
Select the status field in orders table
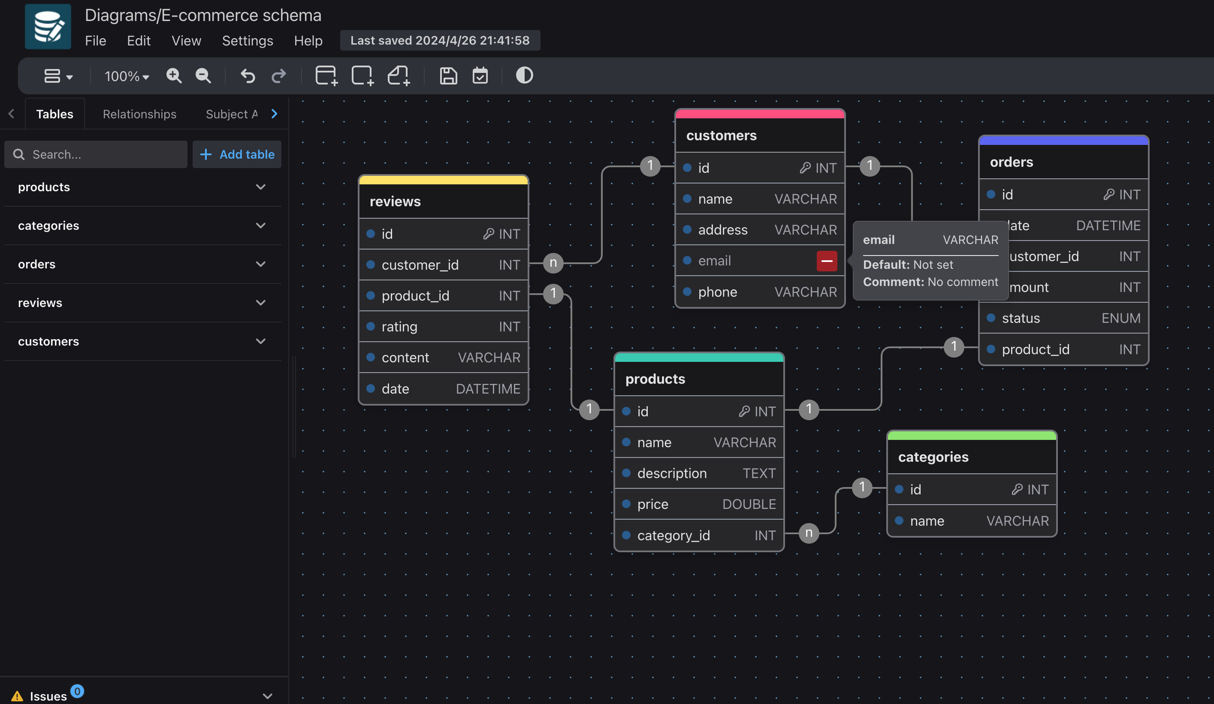[x=1064, y=318]
